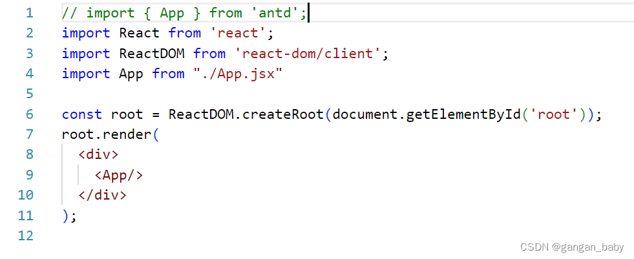Click gutter line number 1
The width and height of the screenshot is (634, 259).
[x=29, y=13]
